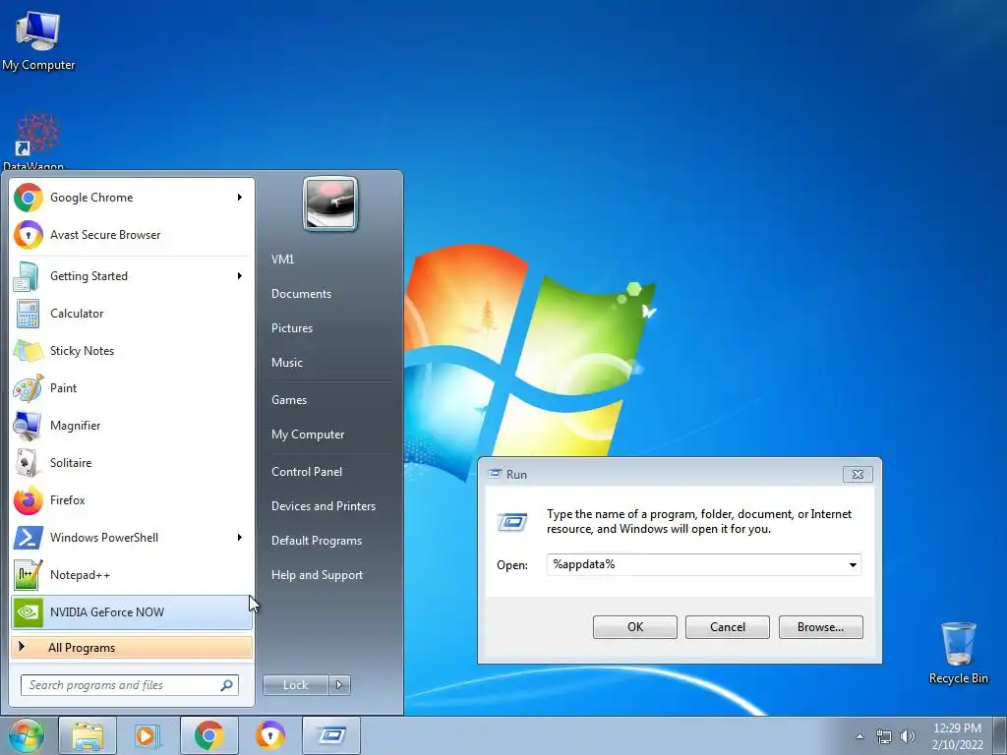This screenshot has width=1007, height=755.
Task: Open Music from Start menu
Action: [x=286, y=363]
